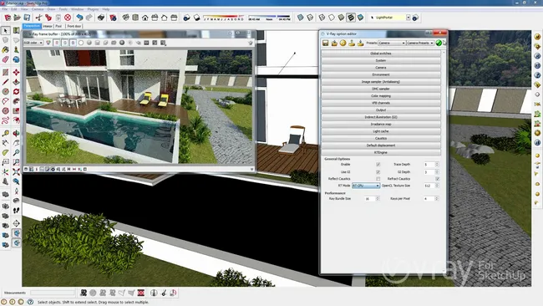The width and height of the screenshot is (543, 306).
Task: Click the red Erase delete icon
Action: 68,18
